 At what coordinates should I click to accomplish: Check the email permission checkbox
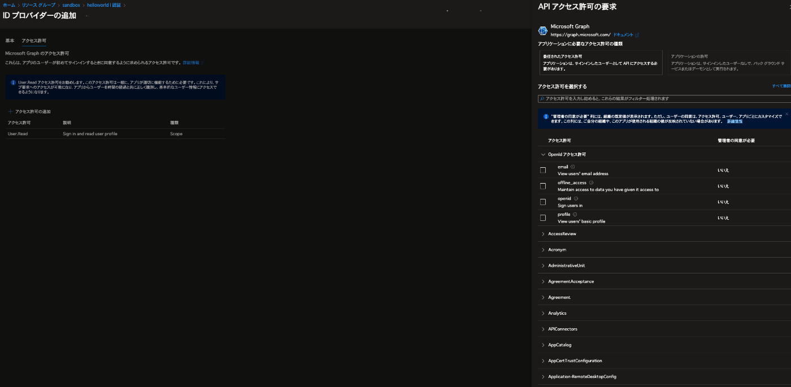[543, 170]
